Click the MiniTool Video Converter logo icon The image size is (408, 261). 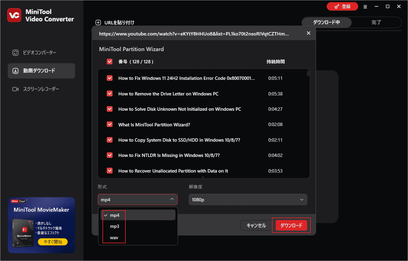coord(14,15)
